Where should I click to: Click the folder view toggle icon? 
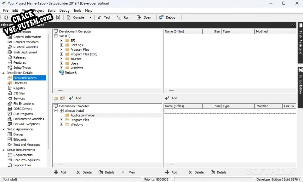coord(56,98)
